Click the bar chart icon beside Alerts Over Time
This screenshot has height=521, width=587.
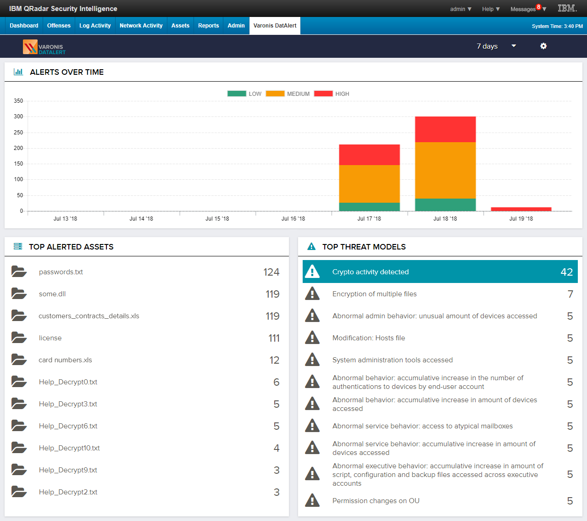pyautogui.click(x=18, y=72)
